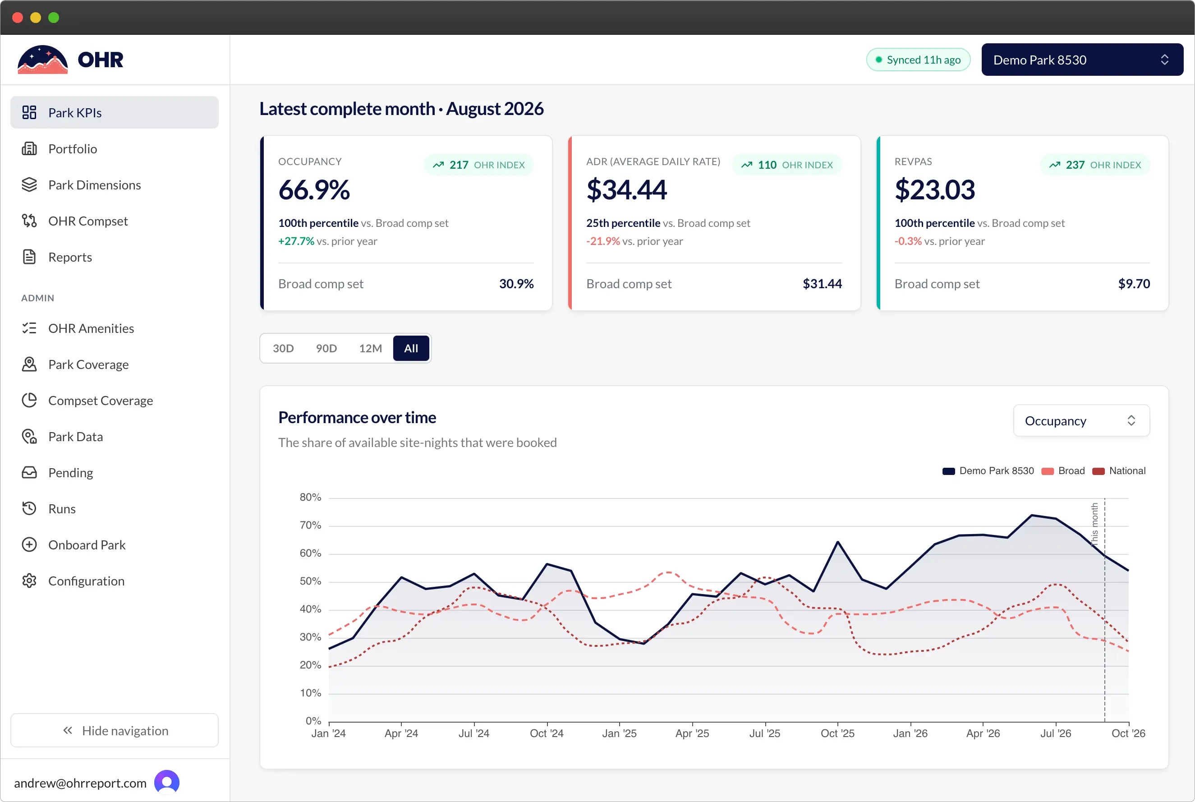
Task: Click the Latest complete month heading
Action: (x=401, y=109)
